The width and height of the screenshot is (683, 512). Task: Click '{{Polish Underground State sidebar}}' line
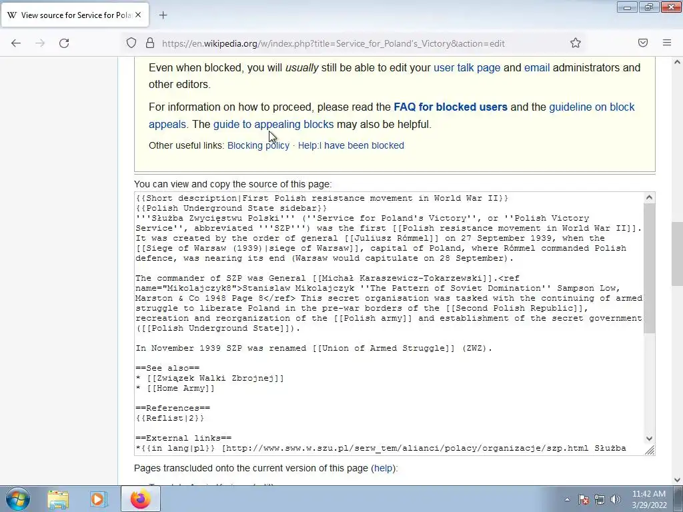(231, 208)
